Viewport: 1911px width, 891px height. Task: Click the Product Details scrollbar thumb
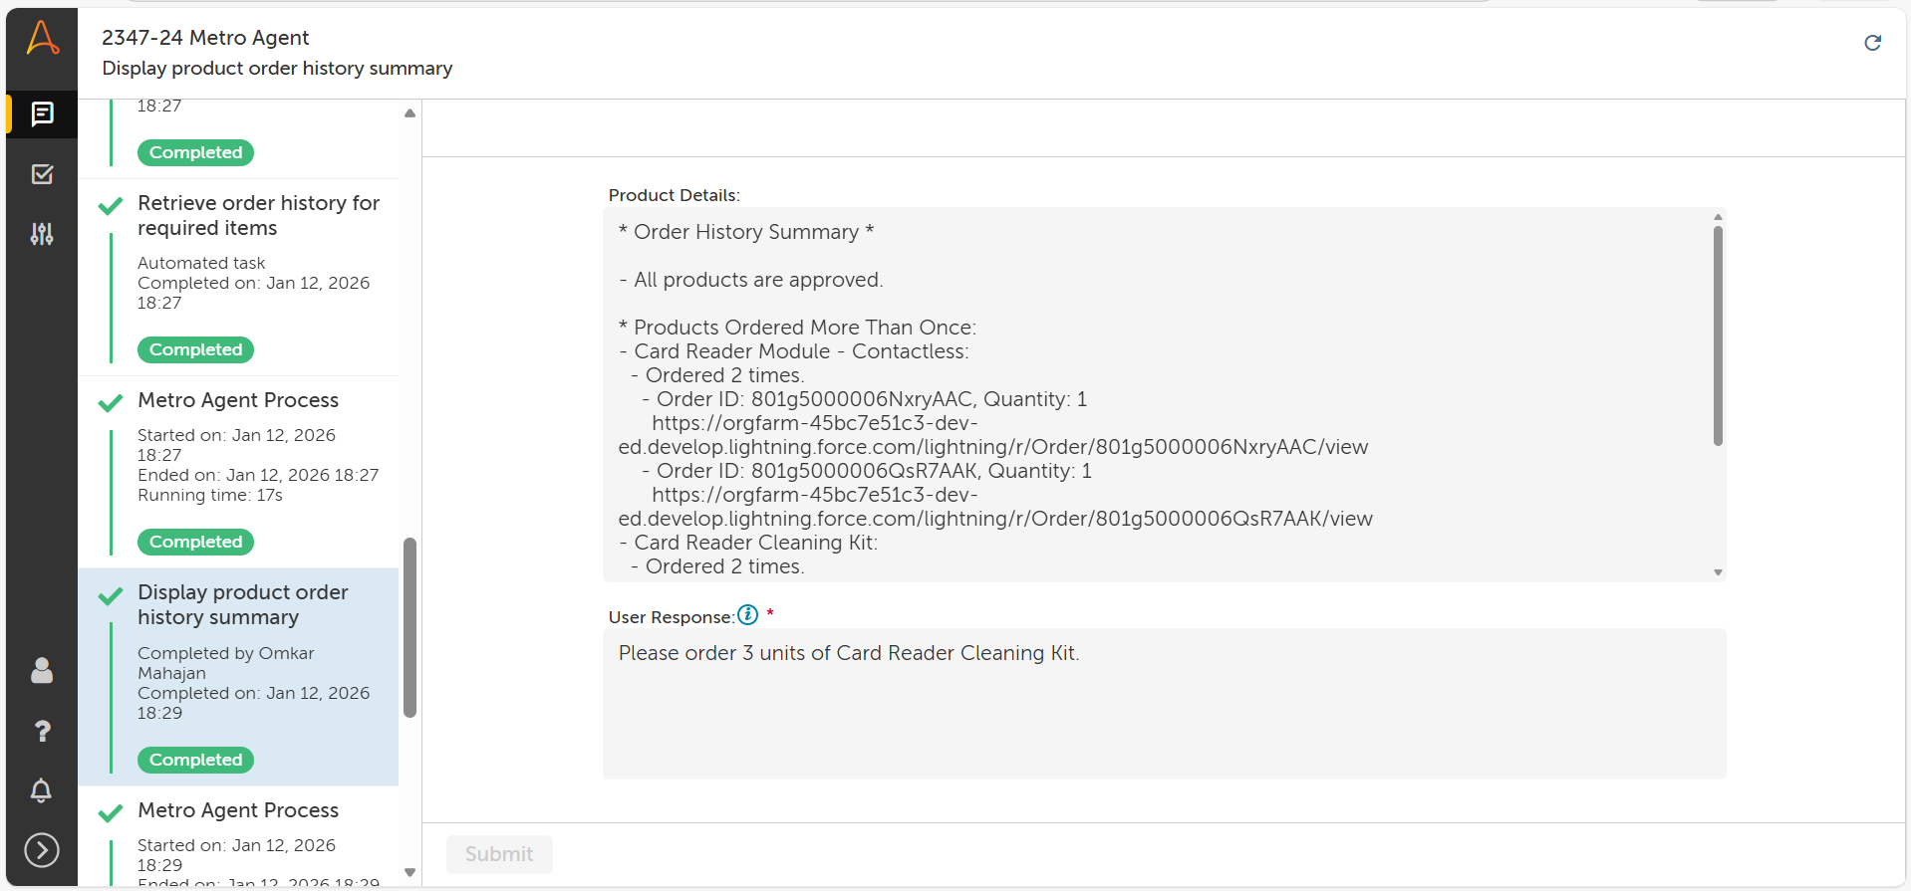(x=1718, y=334)
